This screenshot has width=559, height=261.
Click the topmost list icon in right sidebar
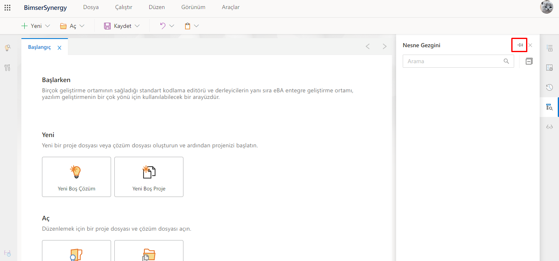(x=549, y=48)
